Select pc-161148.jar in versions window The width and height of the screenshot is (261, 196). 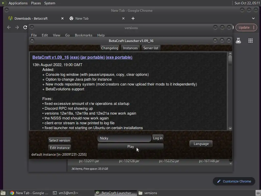[x=209, y=161]
